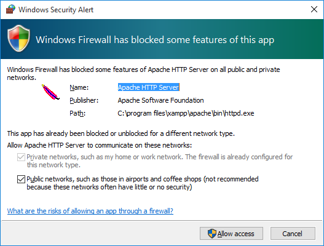This screenshot has height=246, width=324.
Task: Click the Windows Security Alert title text
Action: pyautogui.click(x=56, y=10)
